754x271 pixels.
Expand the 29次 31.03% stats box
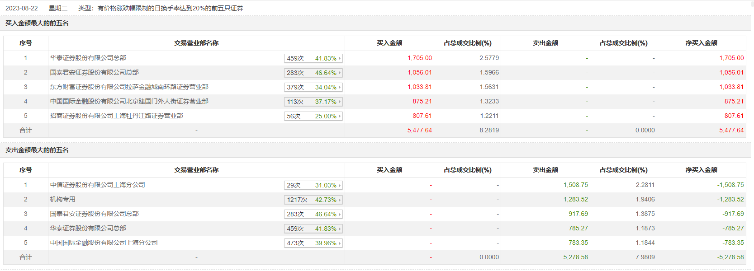point(313,185)
